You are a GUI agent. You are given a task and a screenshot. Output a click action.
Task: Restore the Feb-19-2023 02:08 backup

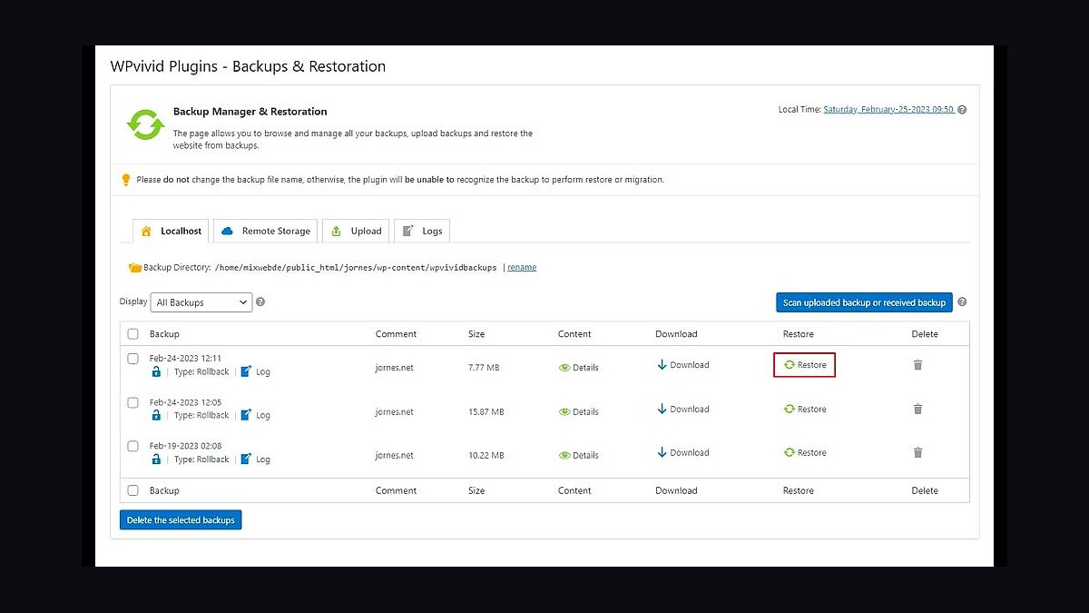pos(805,452)
